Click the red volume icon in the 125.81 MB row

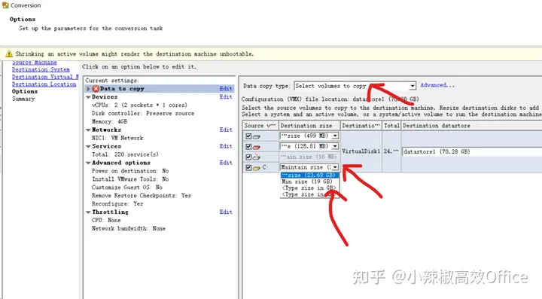tap(257, 147)
